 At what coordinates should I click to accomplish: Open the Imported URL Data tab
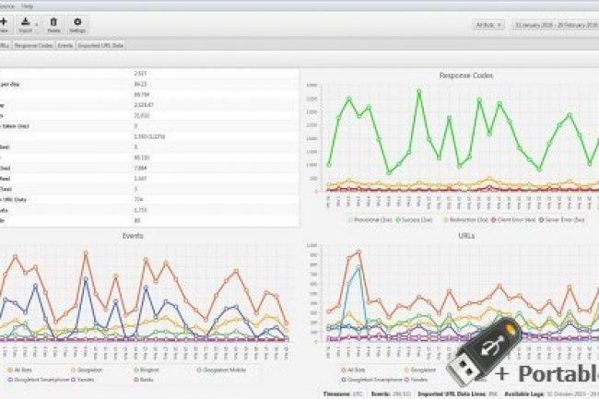100,44
